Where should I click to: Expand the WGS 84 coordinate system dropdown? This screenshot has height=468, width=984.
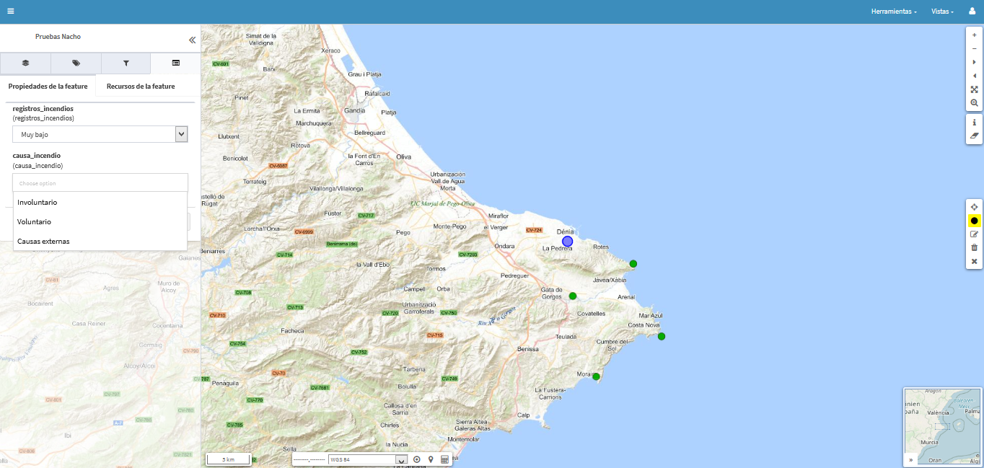click(x=401, y=459)
